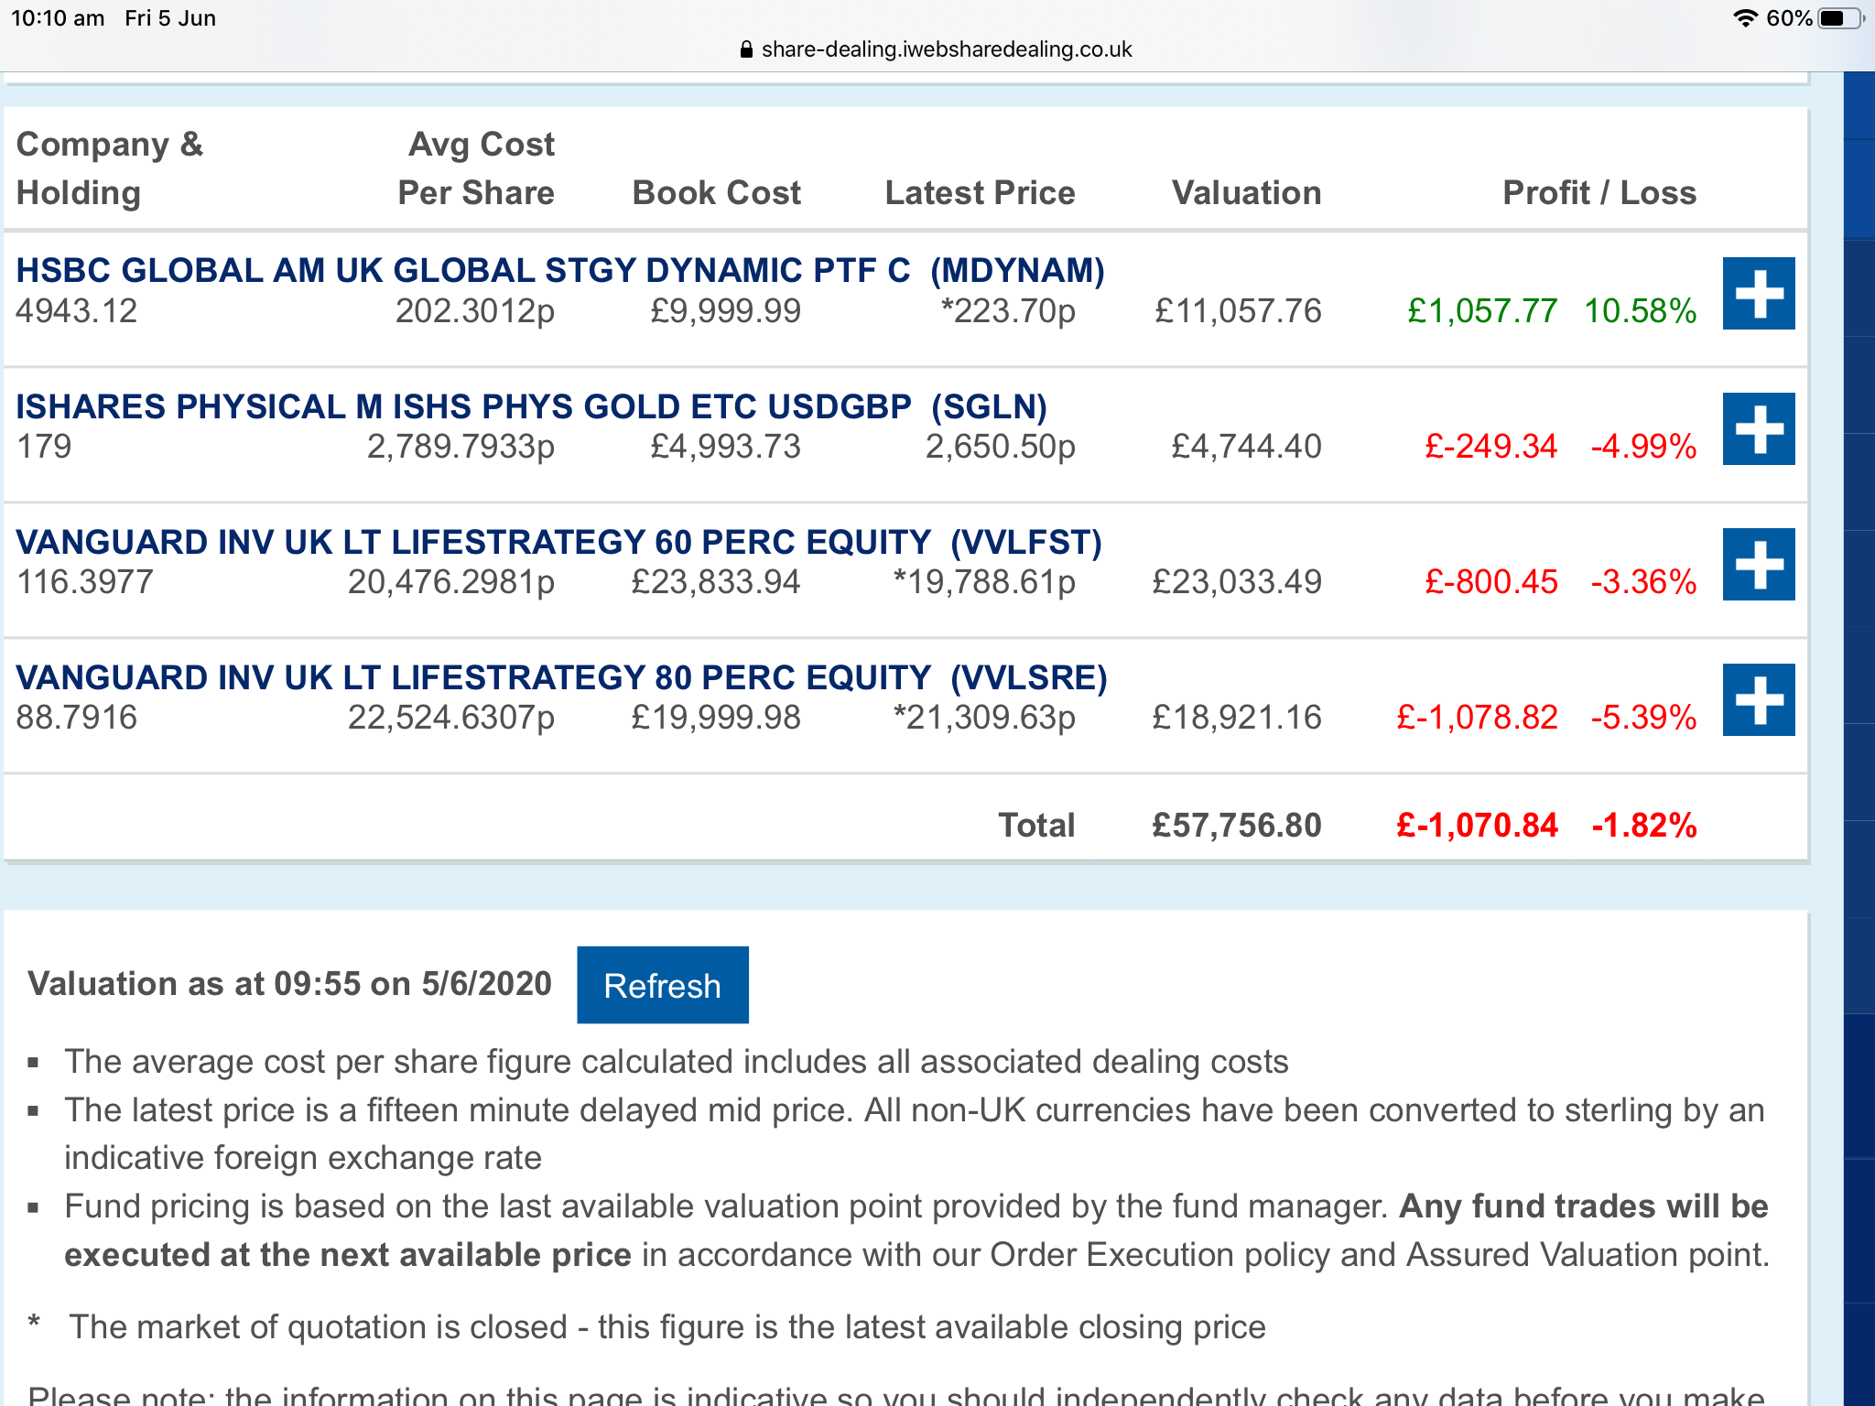Select VVLFST latest price *19,788.61p

coord(984,582)
